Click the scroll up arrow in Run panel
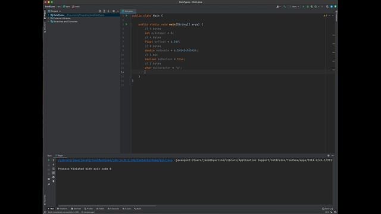381x214 pixels. (x=54, y=160)
